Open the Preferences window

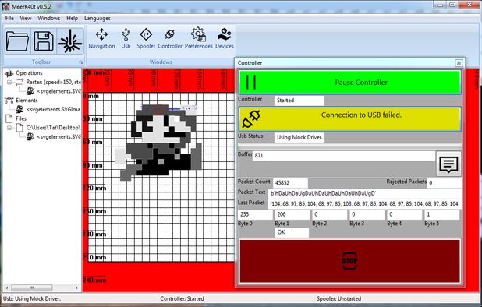199,39
